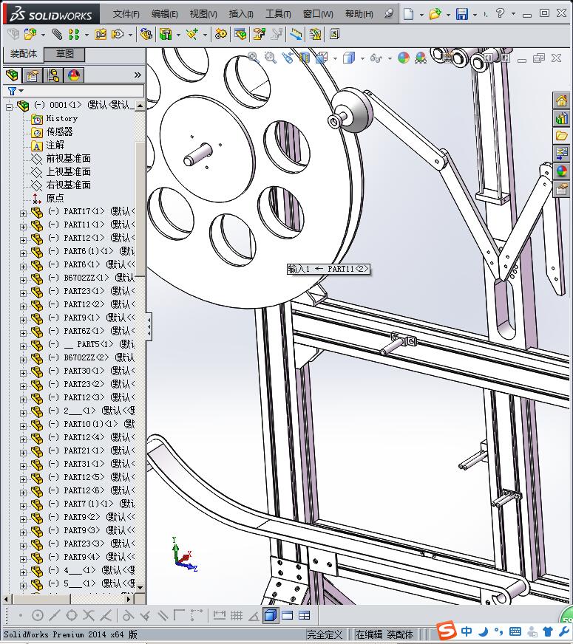Expand the PART17<1> component node
Screen dimensions: 573x644
point(23,212)
